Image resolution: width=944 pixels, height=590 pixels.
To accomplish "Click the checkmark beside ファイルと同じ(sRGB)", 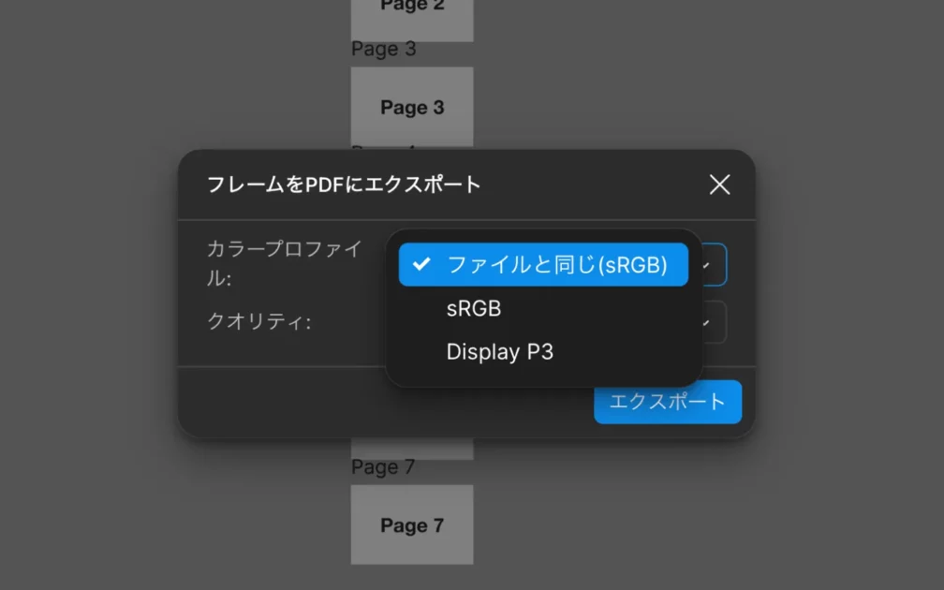I will [x=421, y=264].
